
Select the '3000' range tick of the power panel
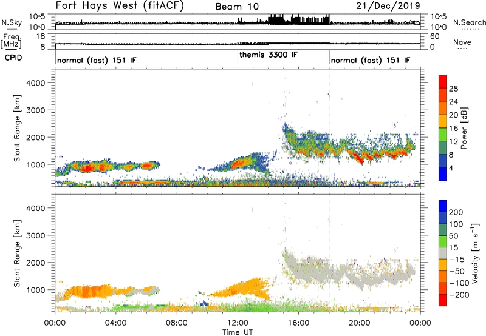(x=36, y=110)
